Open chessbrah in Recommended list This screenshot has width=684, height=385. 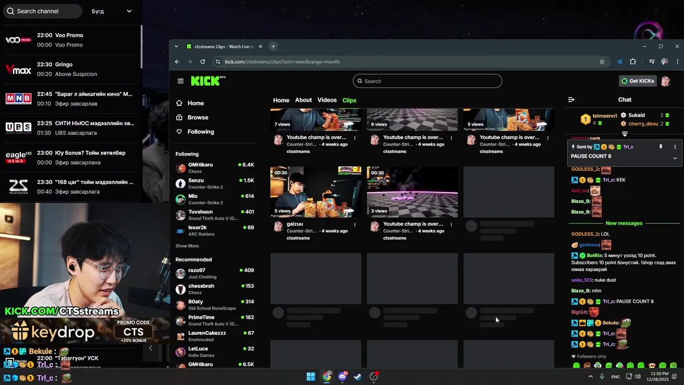click(215, 289)
